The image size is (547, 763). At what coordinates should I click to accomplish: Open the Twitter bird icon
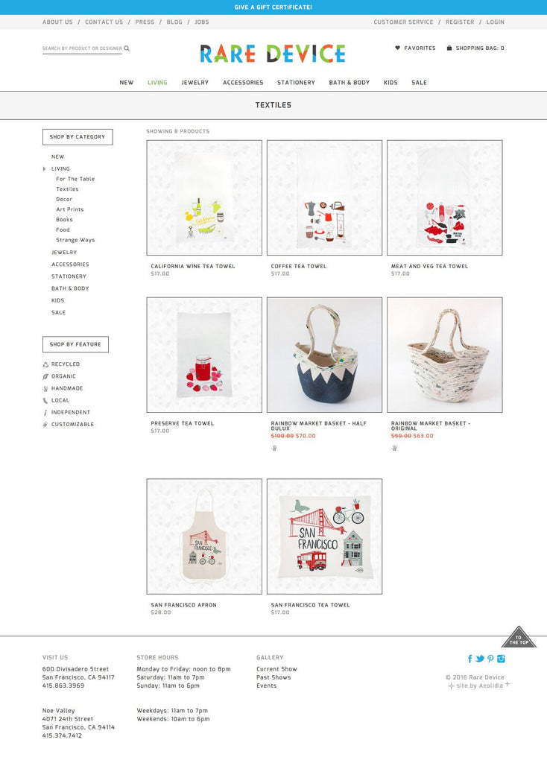[480, 659]
